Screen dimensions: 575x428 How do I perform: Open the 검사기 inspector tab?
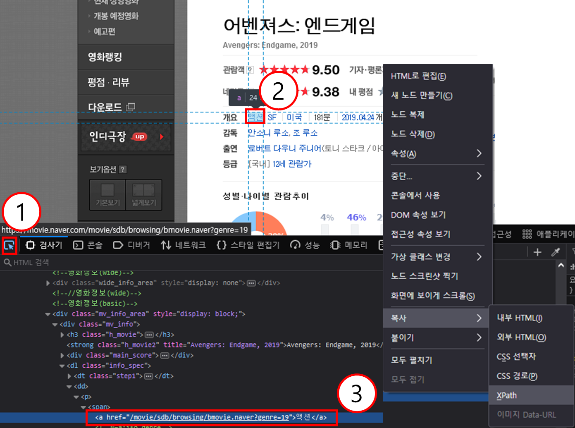44,245
